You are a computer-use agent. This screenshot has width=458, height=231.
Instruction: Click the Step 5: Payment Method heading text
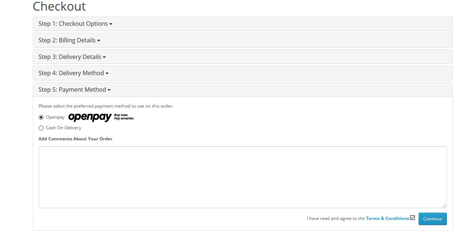point(72,90)
